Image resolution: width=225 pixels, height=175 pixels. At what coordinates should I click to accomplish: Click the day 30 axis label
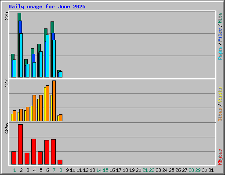point(204,170)
